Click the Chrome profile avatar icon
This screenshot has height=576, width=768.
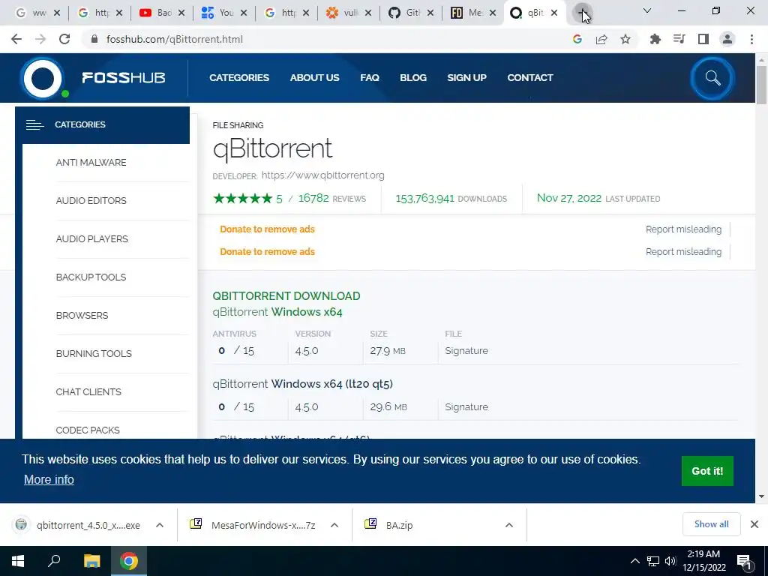coord(727,39)
